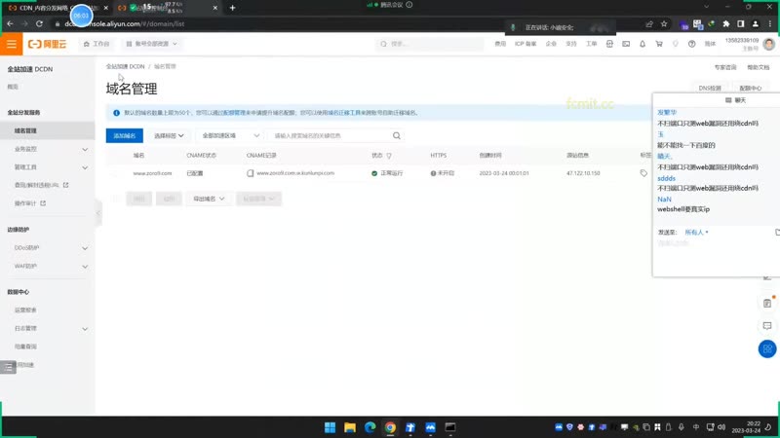Click the lightbulb icon in header

(675, 44)
